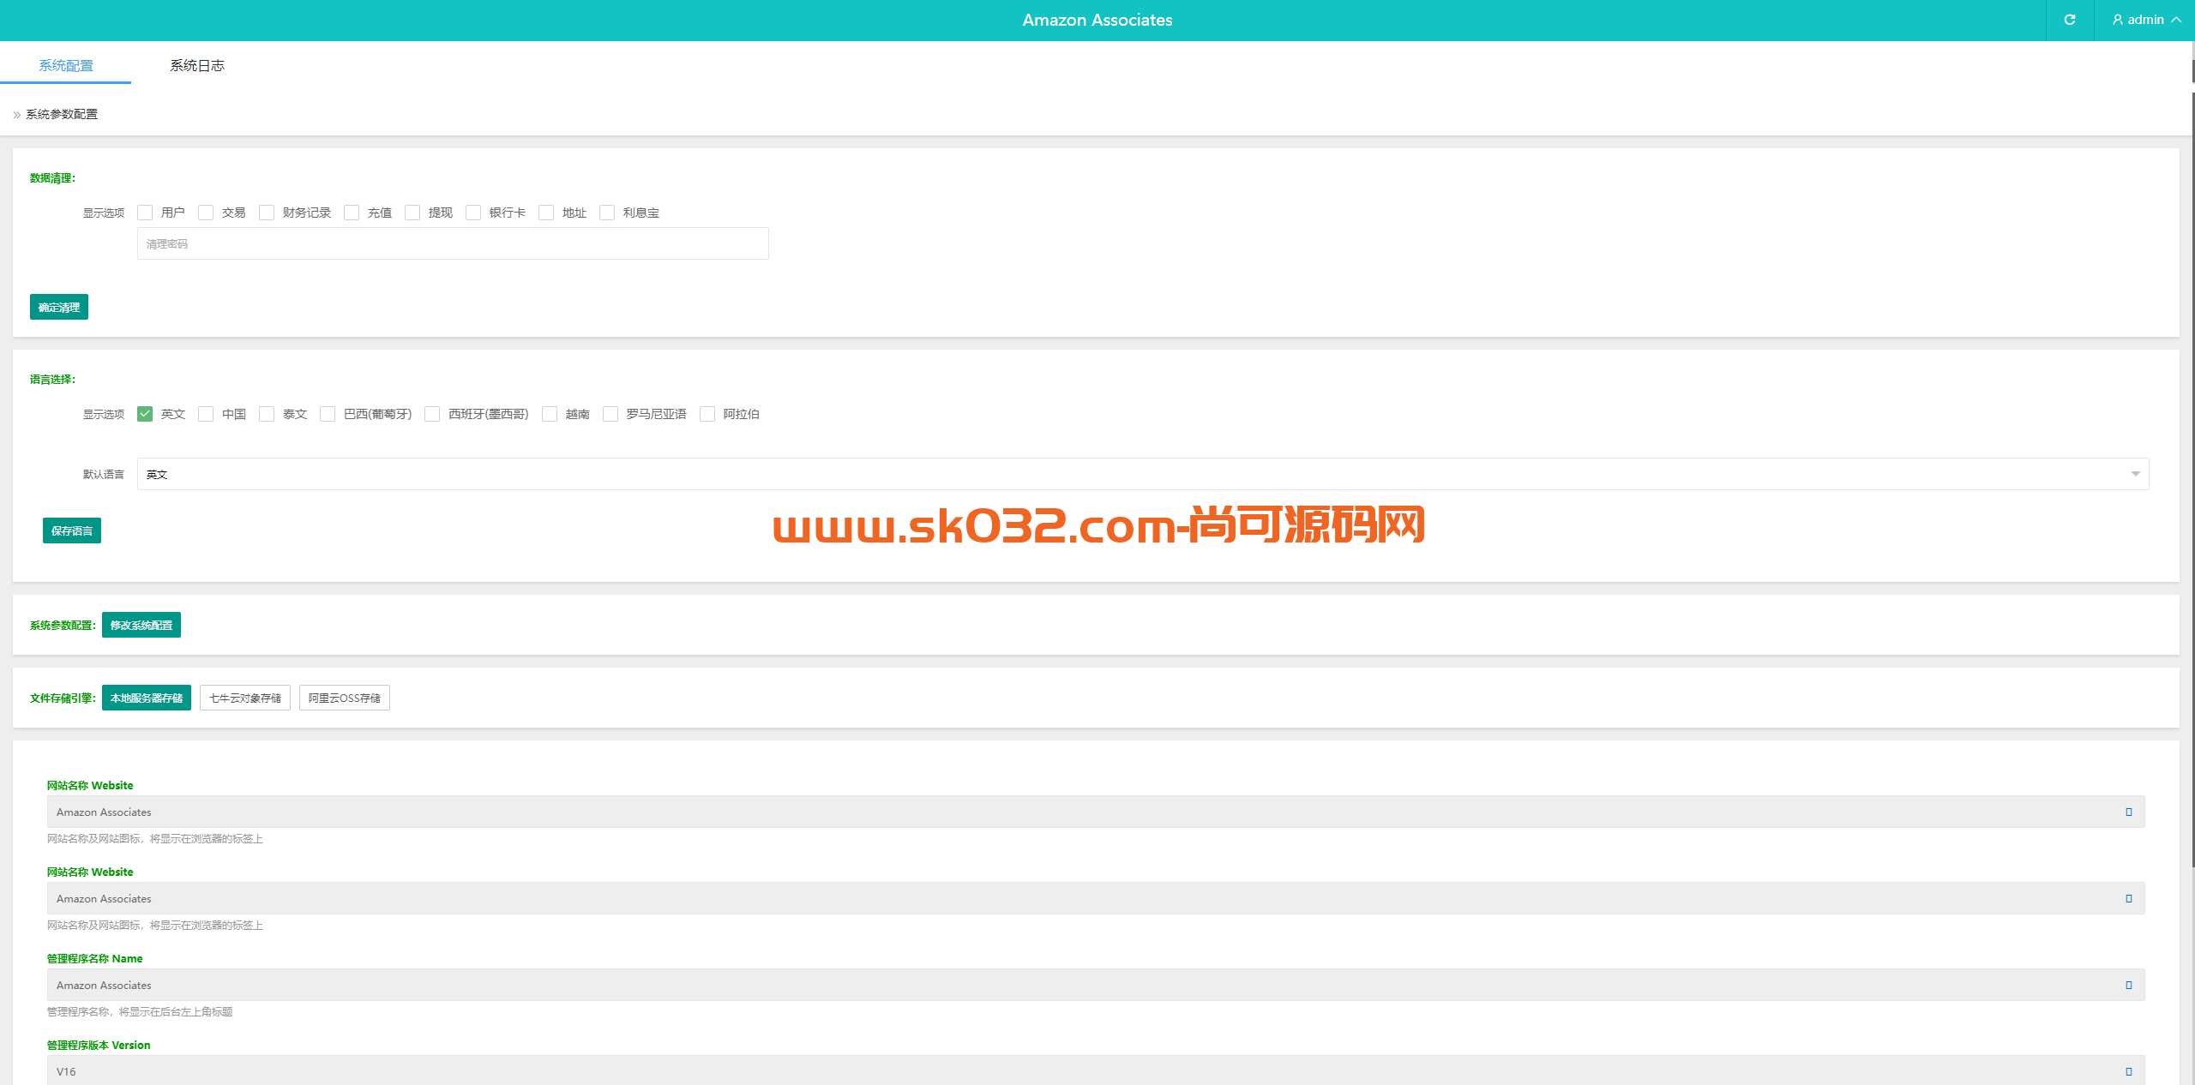Check the 利息宝 checkbox
The width and height of the screenshot is (2195, 1085).
tap(607, 213)
